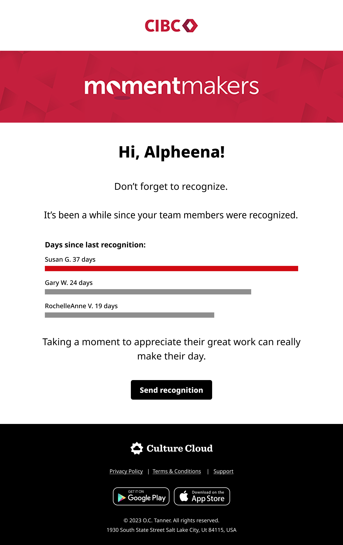Click the CIBC diamond emblem

[190, 26]
